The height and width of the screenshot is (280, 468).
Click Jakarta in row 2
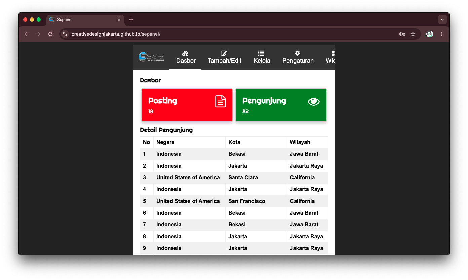(238, 166)
